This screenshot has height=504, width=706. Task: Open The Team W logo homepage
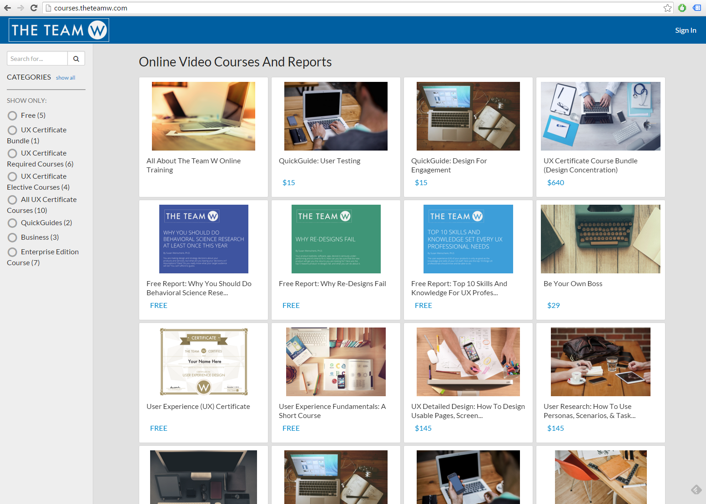[59, 30]
